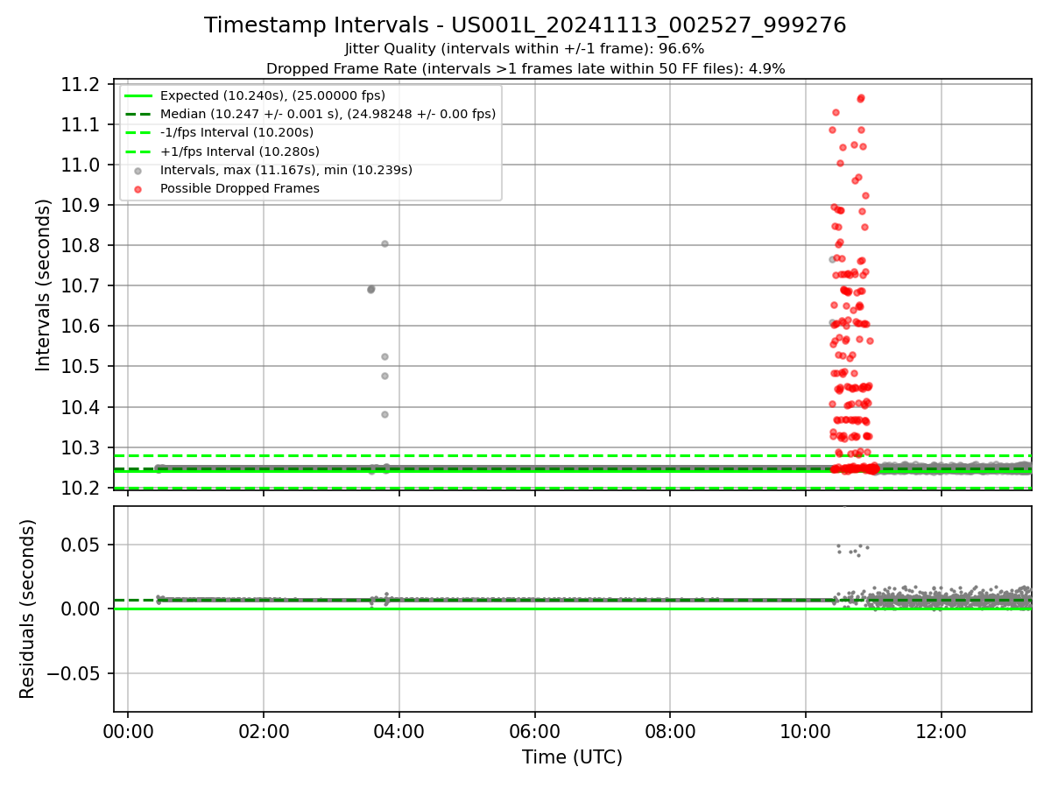Click the plot title 'Timestamp Intervals - US001L_20241113_002527_999276'
Image resolution: width=1051 pixels, height=788 pixels.
click(x=525, y=25)
